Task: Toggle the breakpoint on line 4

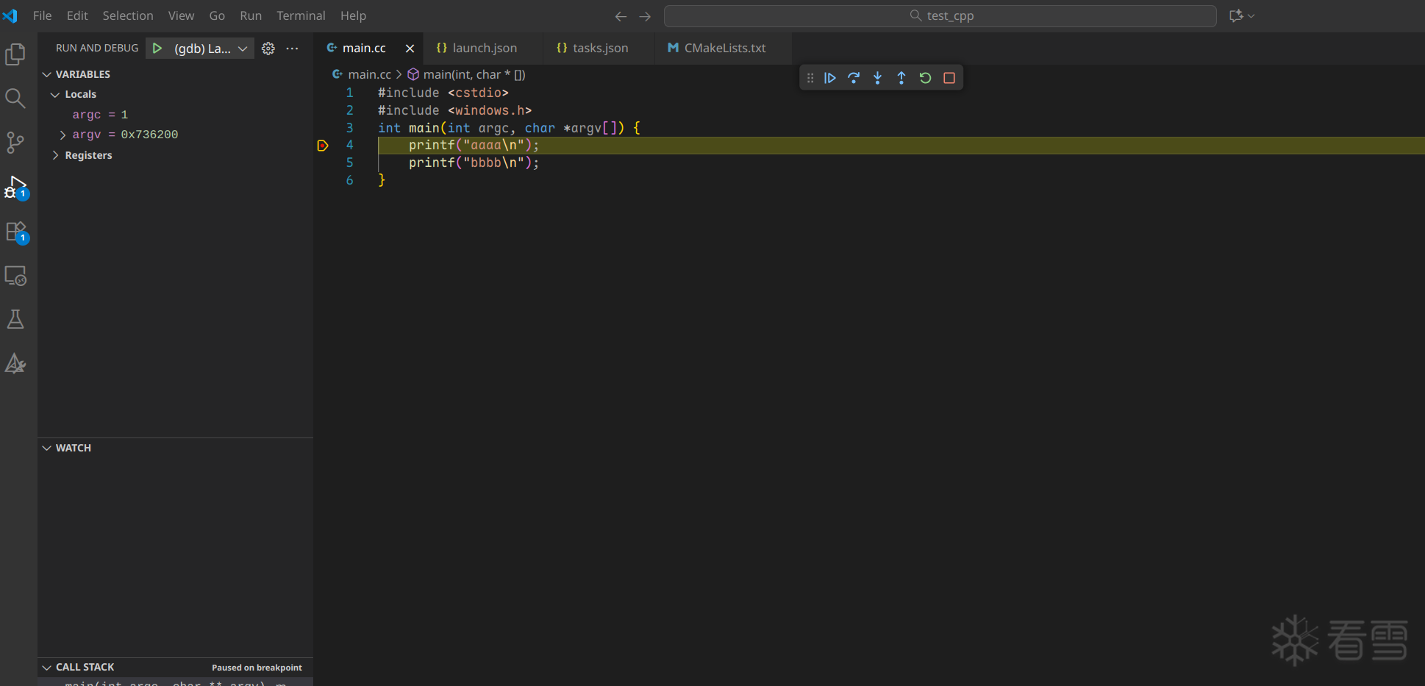Action: 322,146
